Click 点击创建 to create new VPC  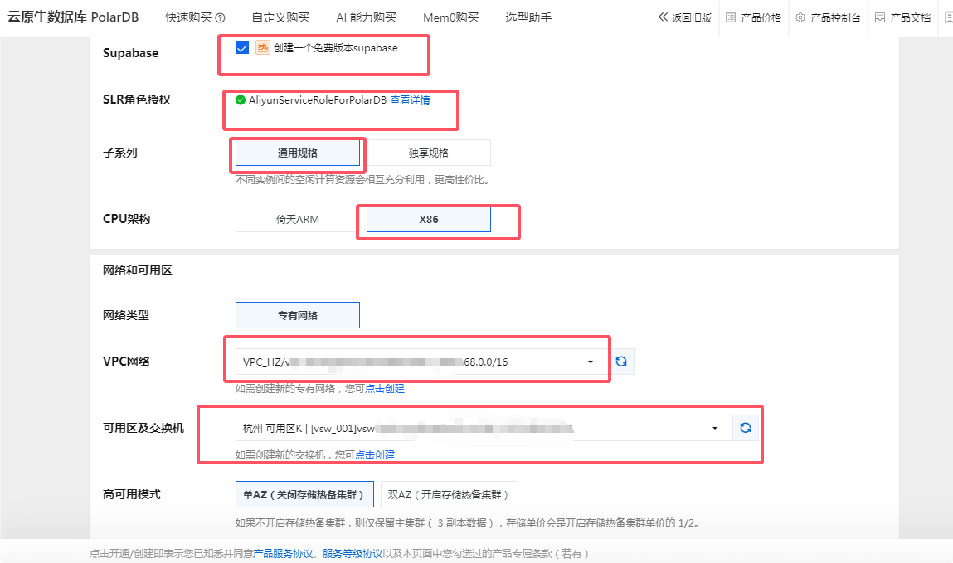tap(386, 388)
